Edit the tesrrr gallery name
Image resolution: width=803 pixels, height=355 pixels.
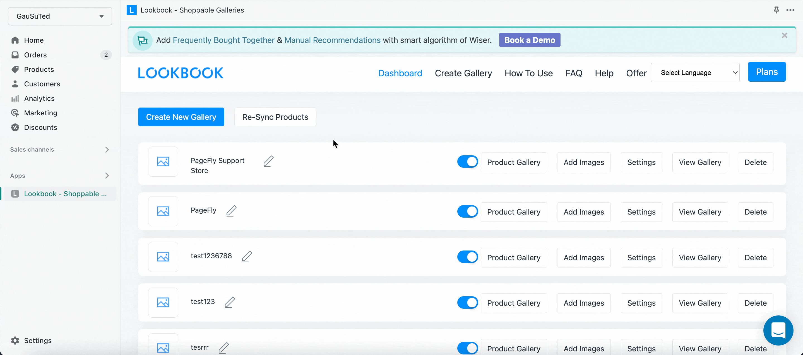coord(223,347)
